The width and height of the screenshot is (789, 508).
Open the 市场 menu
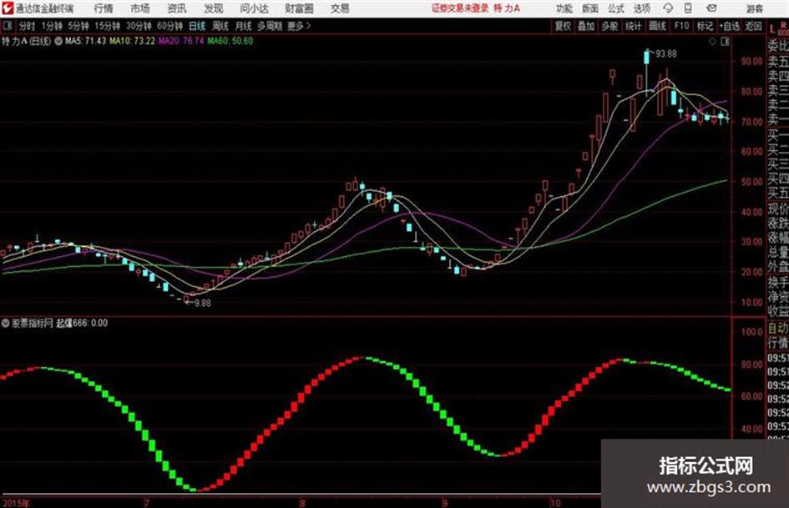[x=140, y=8]
